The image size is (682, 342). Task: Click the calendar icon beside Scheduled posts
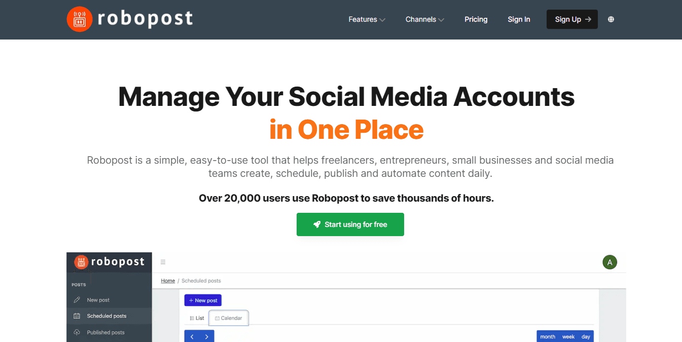pyautogui.click(x=77, y=316)
